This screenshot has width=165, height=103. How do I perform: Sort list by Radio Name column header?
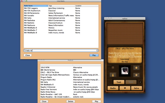pyautogui.click(x=36, y=6)
